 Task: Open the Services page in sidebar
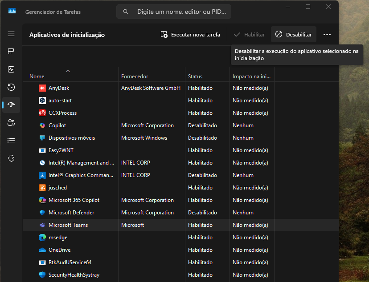(11, 158)
